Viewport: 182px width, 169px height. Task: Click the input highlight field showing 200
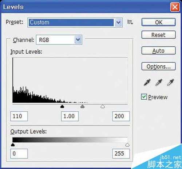coord(121,116)
